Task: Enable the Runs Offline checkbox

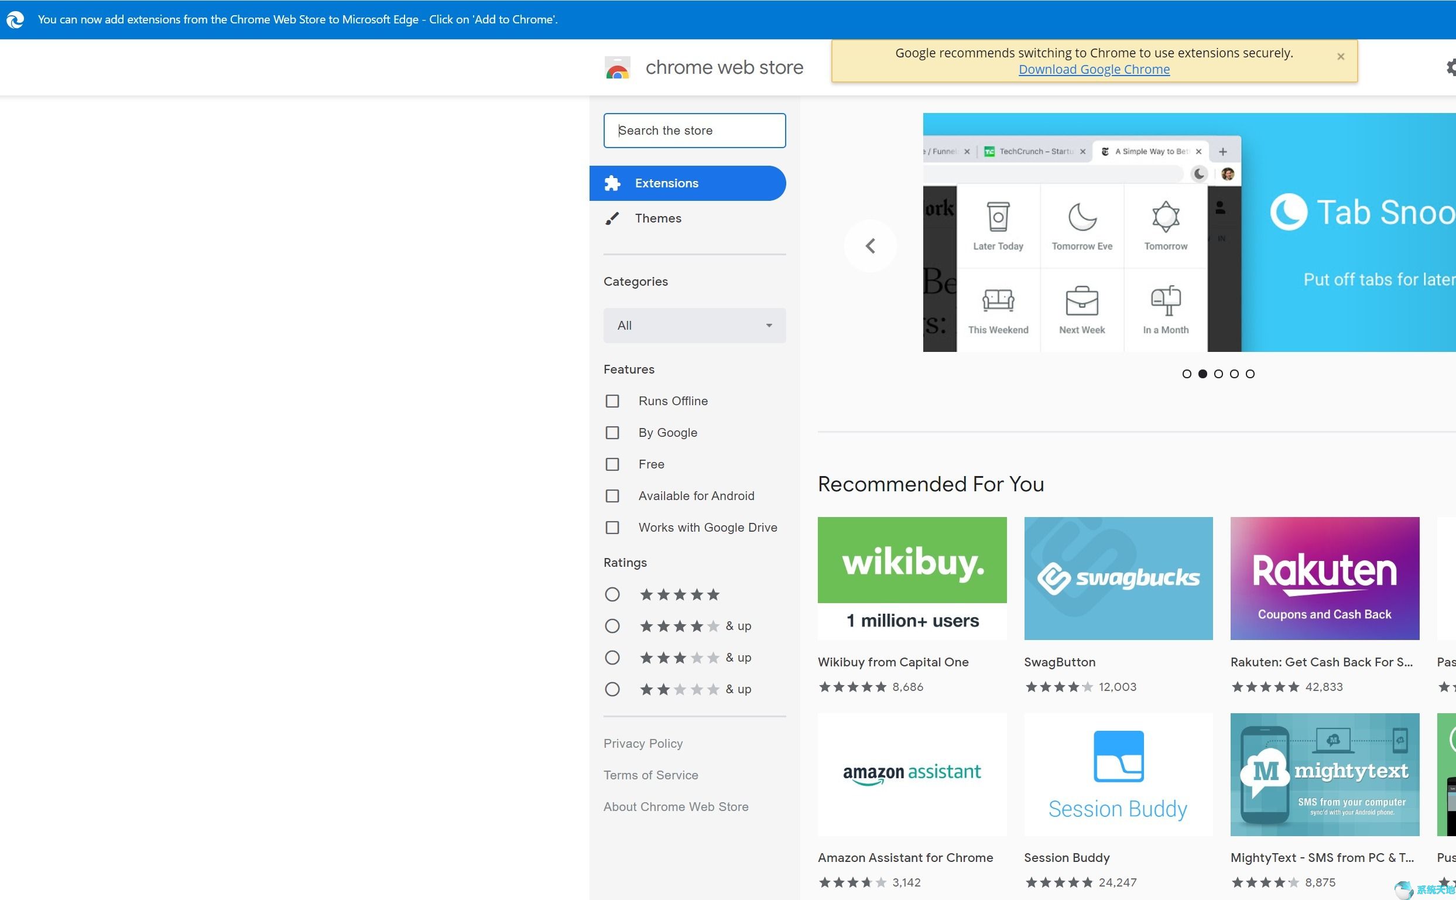Action: click(612, 401)
